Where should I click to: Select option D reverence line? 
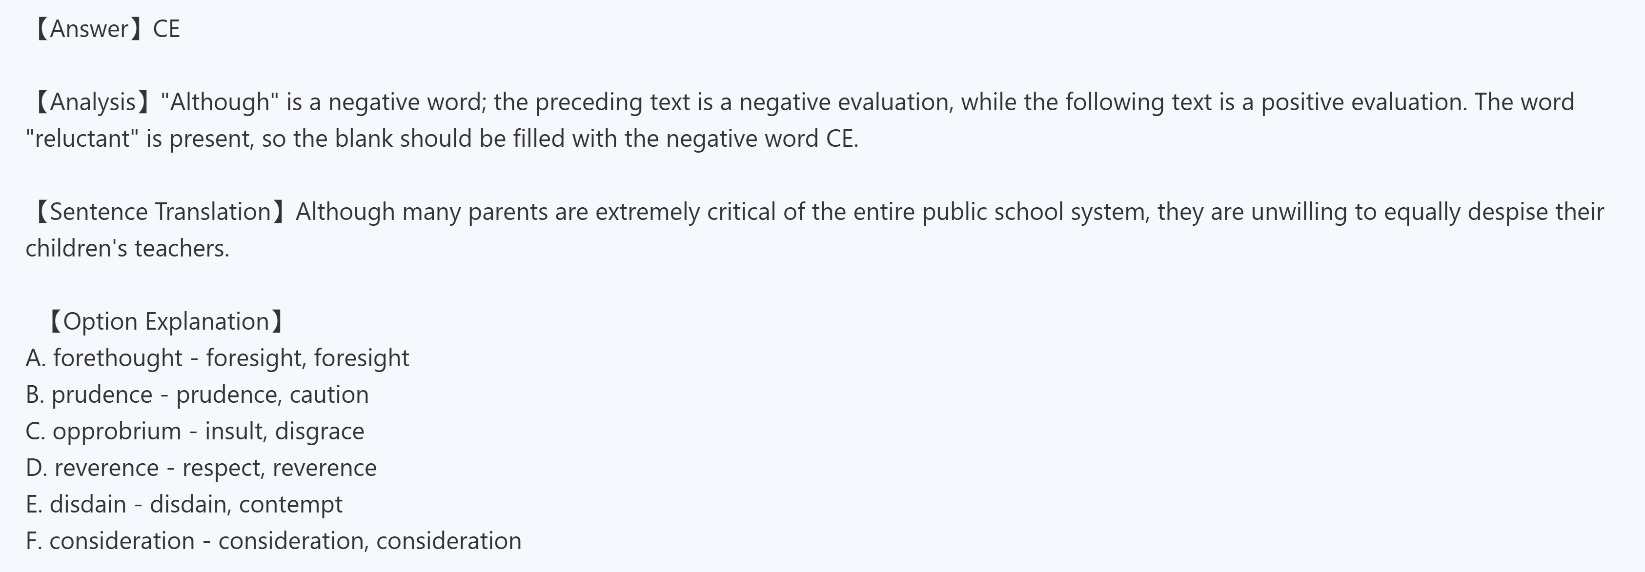[201, 468]
